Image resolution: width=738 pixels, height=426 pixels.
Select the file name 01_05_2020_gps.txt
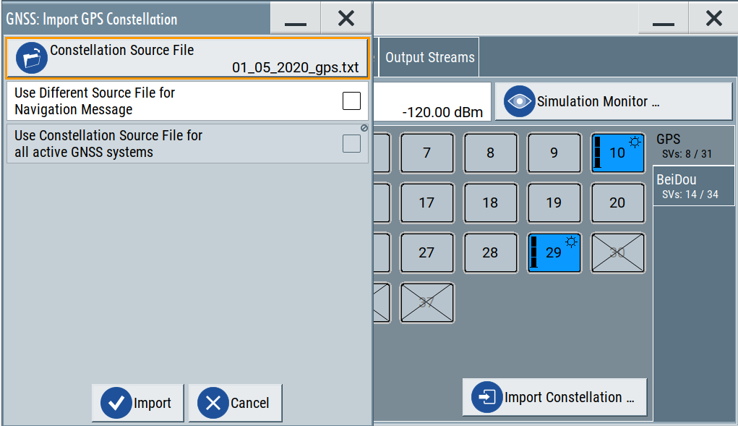(295, 67)
